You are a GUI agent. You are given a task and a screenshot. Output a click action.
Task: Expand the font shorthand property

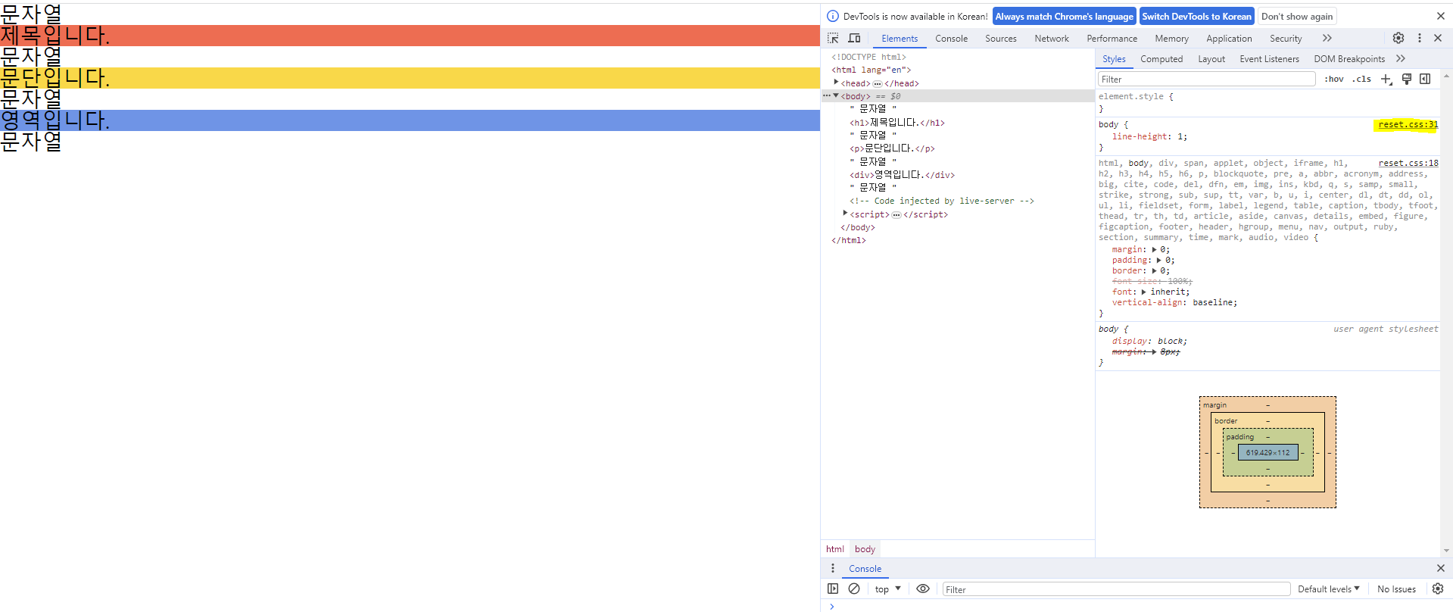(1143, 292)
